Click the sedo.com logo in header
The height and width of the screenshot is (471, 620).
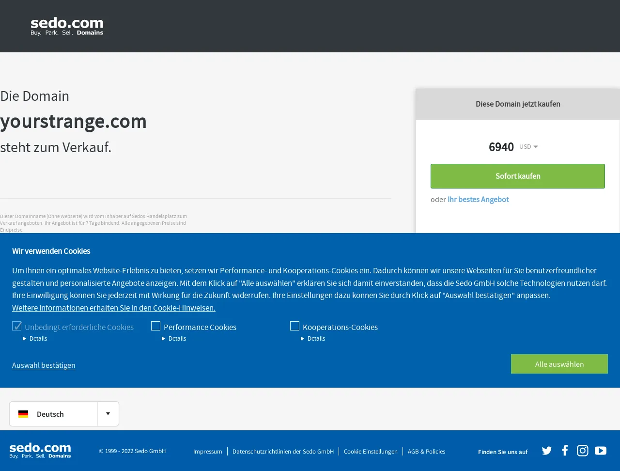point(67,26)
